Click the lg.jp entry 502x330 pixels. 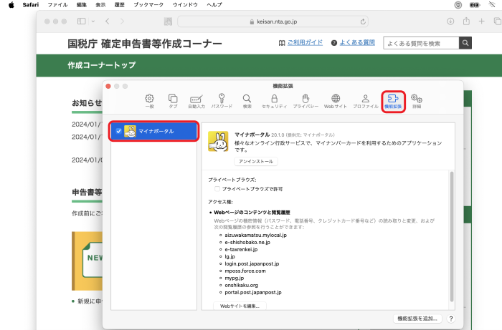coord(229,256)
